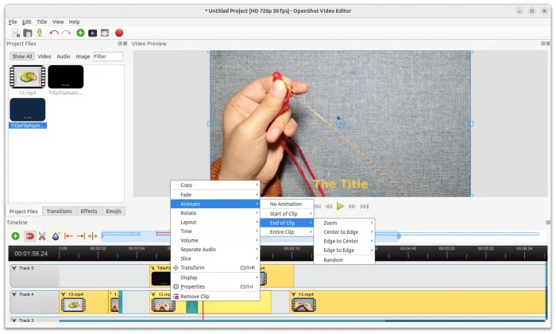Toggle the Video files filter
The image size is (556, 334).
point(44,56)
